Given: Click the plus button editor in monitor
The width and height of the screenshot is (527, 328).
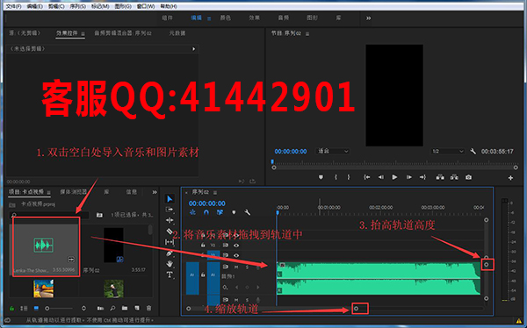Looking at the screenshot, I should click(510, 178).
